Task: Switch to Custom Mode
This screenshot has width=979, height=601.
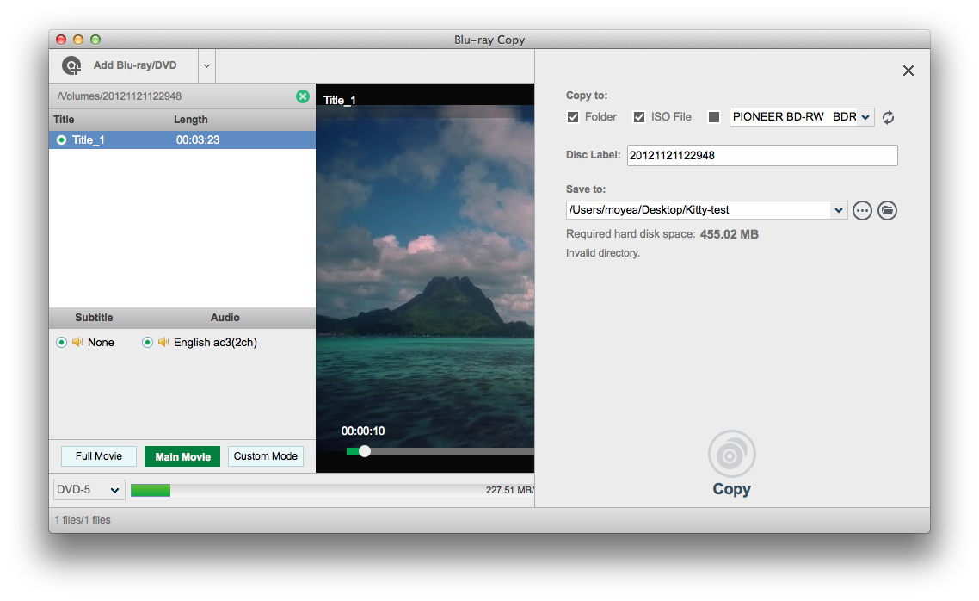Action: click(x=266, y=456)
